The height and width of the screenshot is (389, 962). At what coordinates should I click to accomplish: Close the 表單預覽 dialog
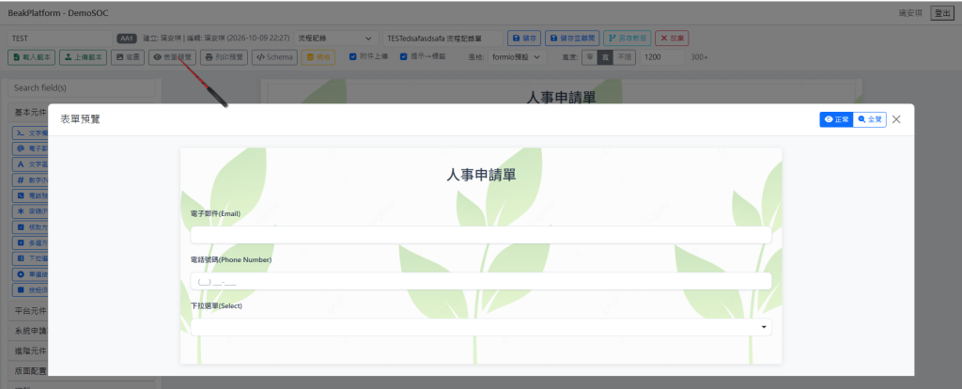[x=896, y=119]
